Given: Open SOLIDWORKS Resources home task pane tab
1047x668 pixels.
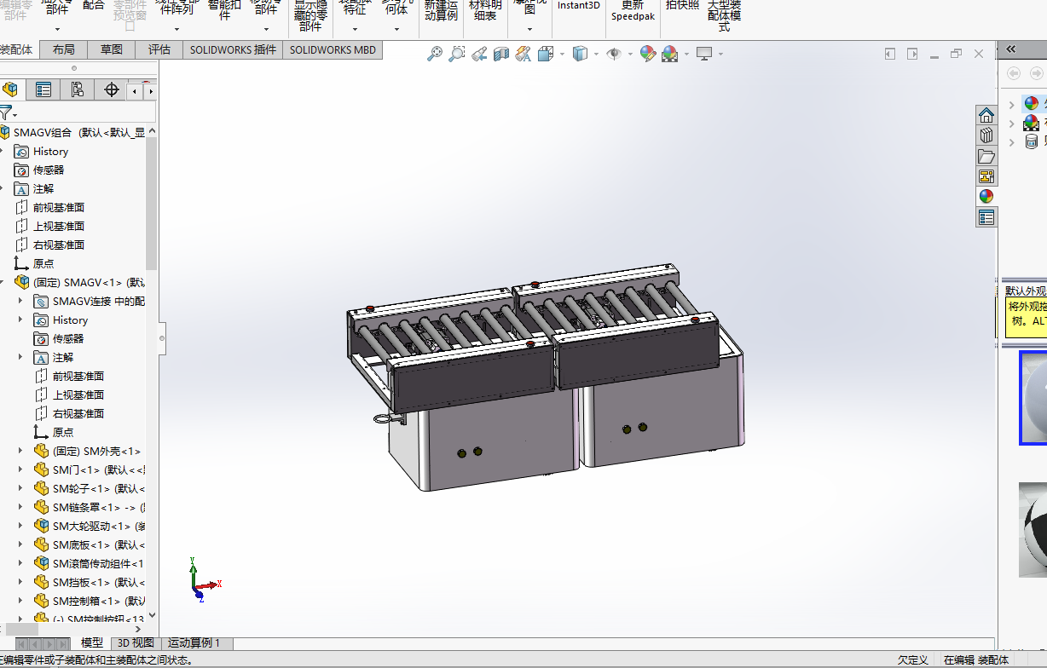Looking at the screenshot, I should (x=986, y=115).
